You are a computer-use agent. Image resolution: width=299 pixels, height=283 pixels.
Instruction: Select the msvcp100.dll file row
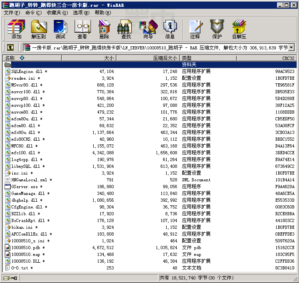149,105
